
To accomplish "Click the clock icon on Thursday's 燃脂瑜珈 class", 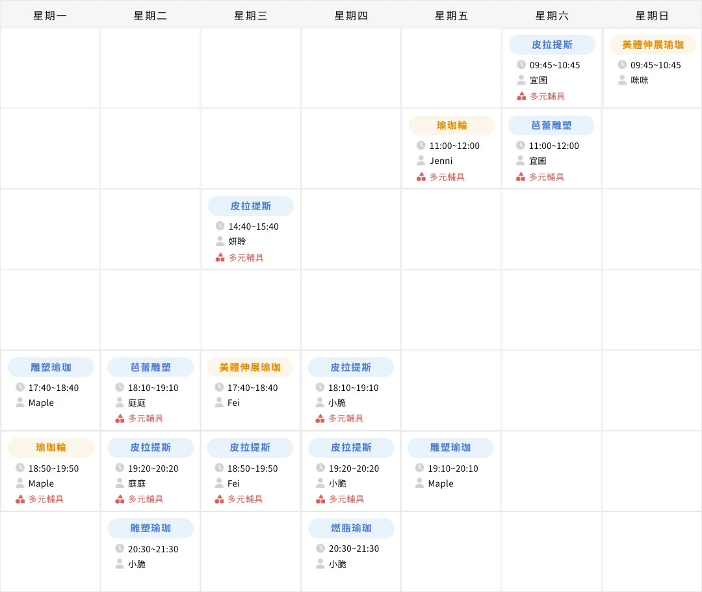I will pos(320,548).
